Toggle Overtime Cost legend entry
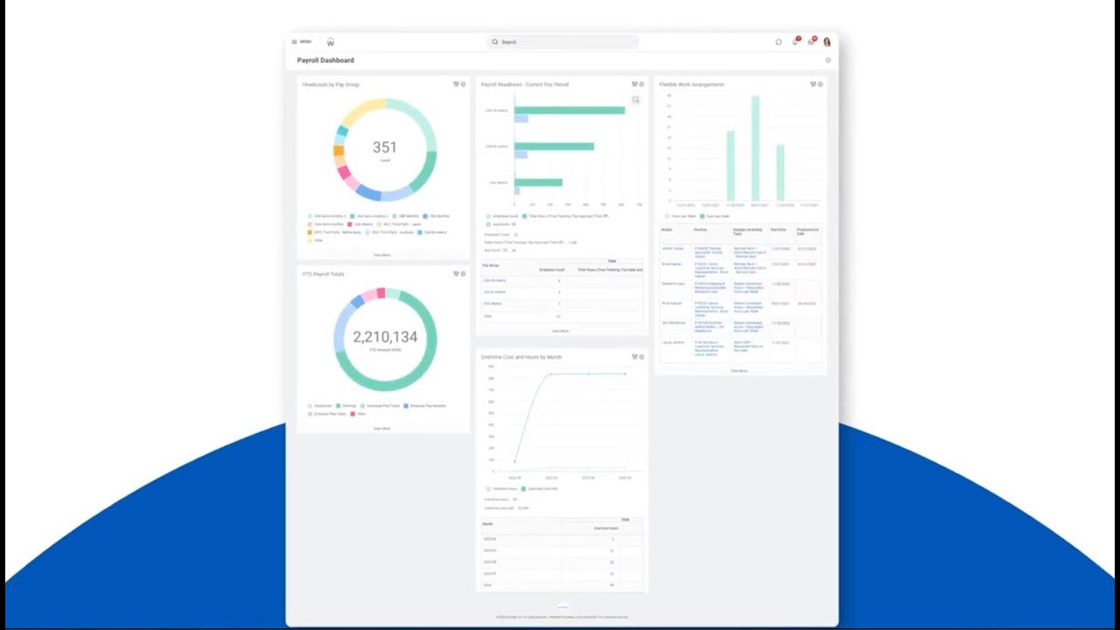The height and width of the screenshot is (630, 1120). 539,488
